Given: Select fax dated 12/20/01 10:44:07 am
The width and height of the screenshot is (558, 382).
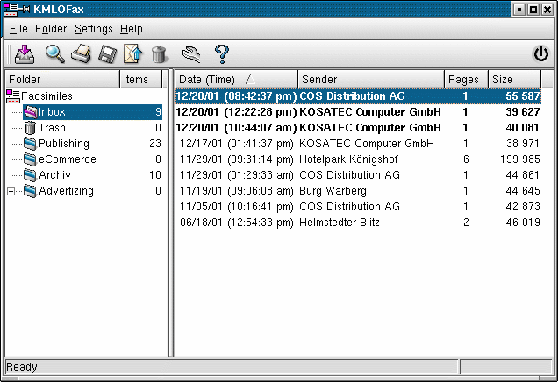Looking at the screenshot, I should click(x=358, y=128).
